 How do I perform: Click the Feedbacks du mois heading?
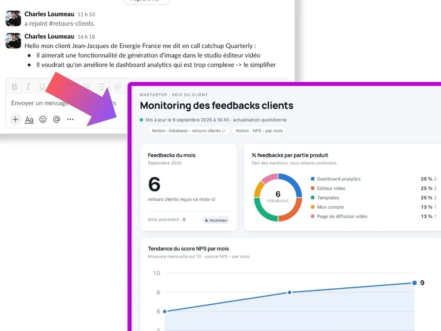point(171,155)
